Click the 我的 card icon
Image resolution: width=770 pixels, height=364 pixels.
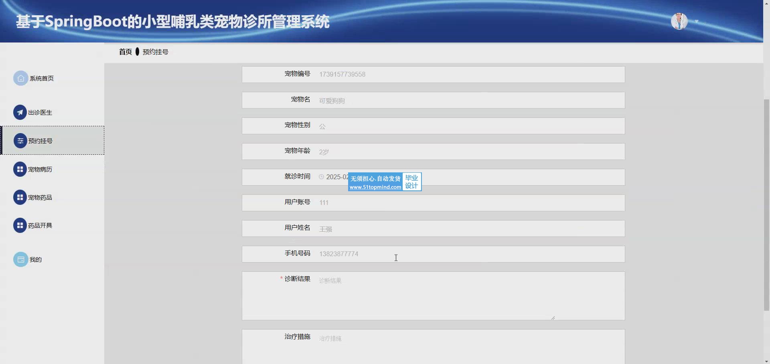20,260
